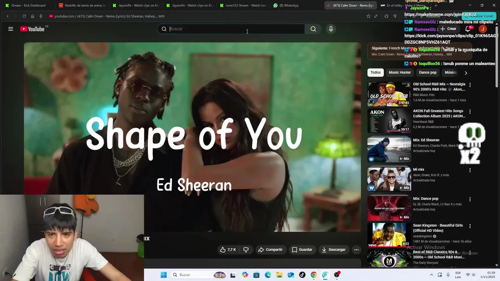500x281 pixels.
Task: Open Copilot from the taskbar
Action: pos(245,275)
